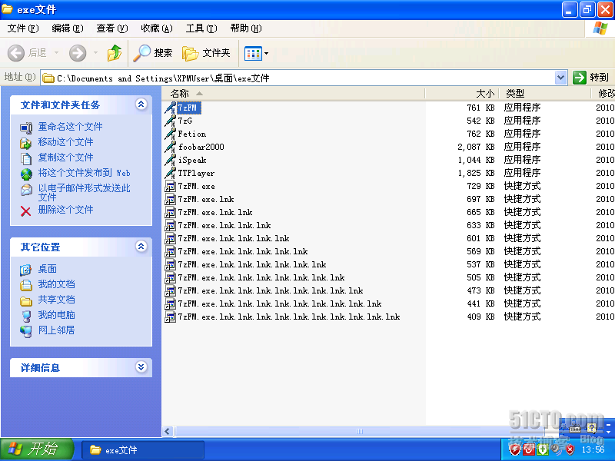
Task: Sort by the 类型 column header
Action: (x=545, y=93)
